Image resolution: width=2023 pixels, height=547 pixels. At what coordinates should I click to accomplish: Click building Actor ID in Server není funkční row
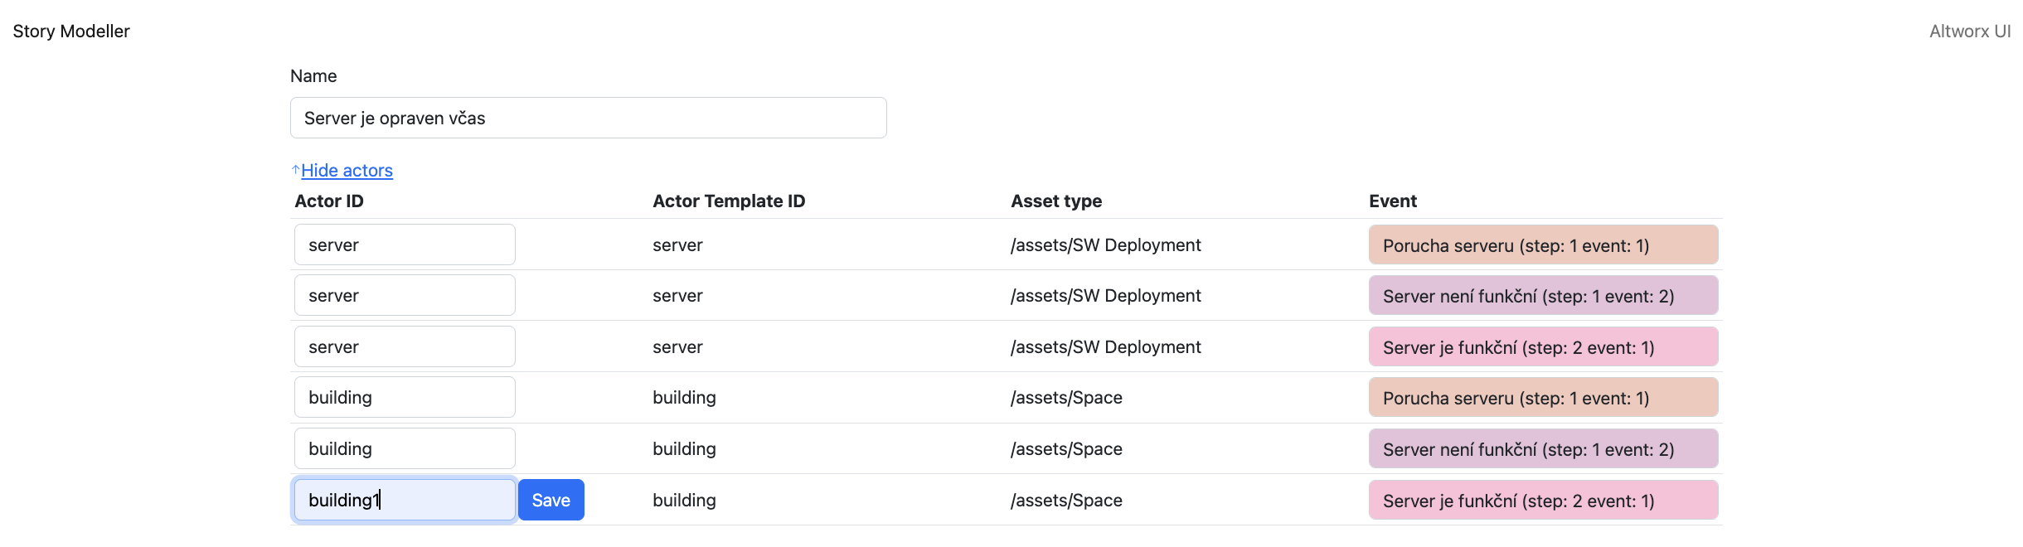[x=405, y=448]
